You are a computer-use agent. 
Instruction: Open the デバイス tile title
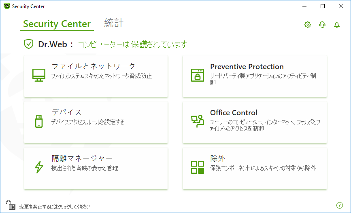click(67, 112)
